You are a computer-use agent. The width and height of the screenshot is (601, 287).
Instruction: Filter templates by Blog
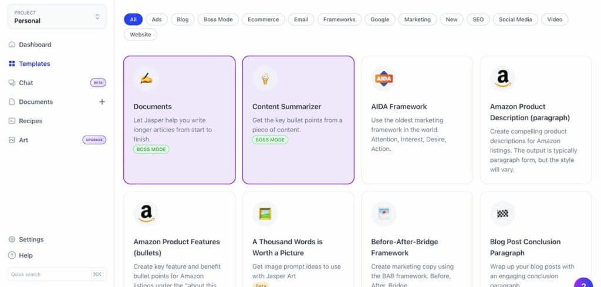click(x=183, y=19)
